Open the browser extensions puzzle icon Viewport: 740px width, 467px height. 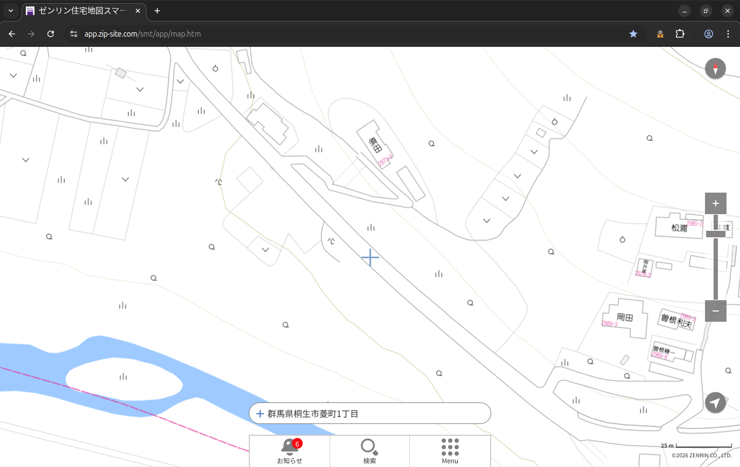point(680,34)
